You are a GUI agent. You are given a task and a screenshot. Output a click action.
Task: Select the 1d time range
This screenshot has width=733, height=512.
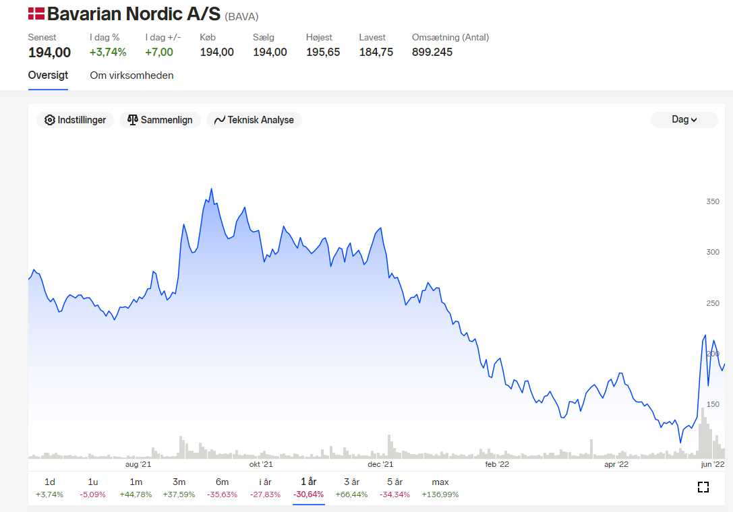click(x=49, y=488)
